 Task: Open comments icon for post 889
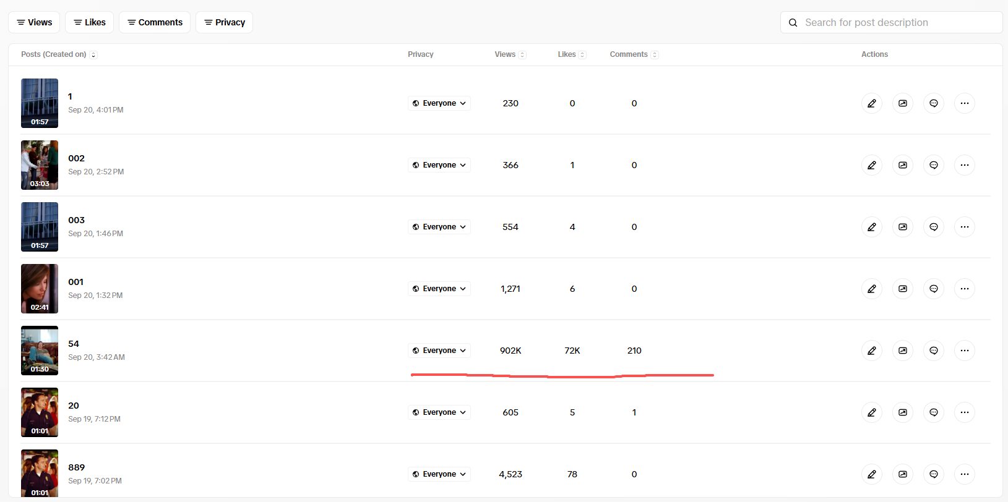pyautogui.click(x=933, y=474)
